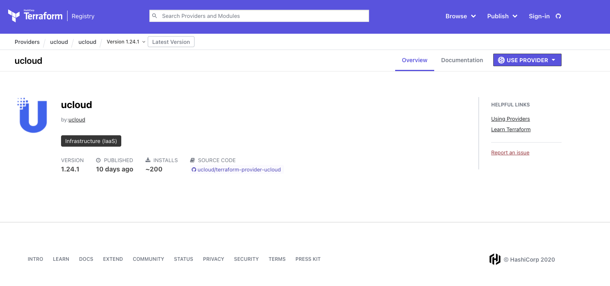Open the LEARN footer link
The image size is (610, 286).
point(61,259)
